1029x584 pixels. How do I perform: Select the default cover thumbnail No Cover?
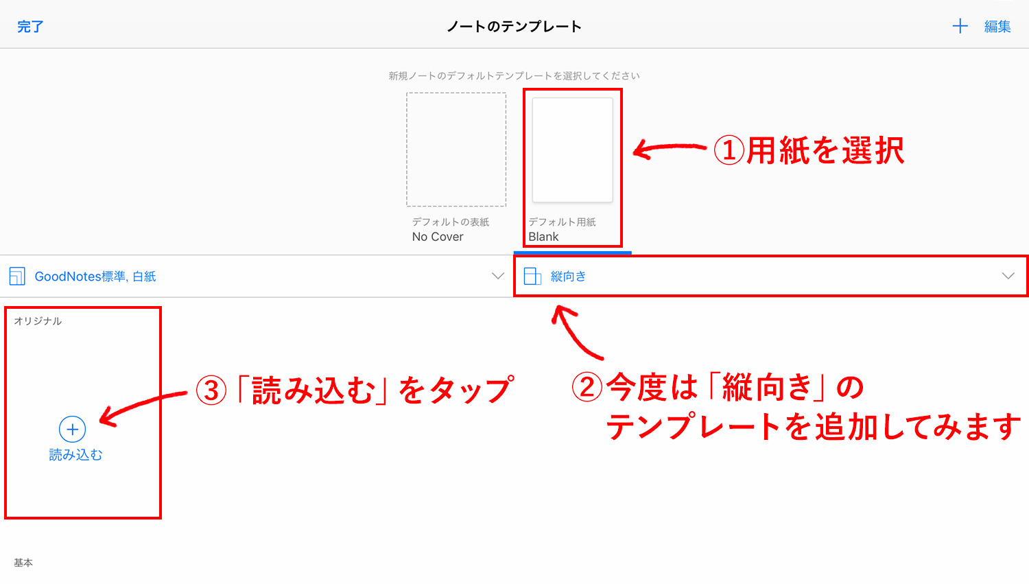pyautogui.click(x=456, y=150)
